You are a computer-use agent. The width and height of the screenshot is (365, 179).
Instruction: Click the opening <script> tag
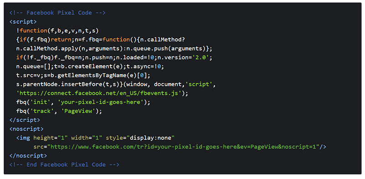pyautogui.click(x=23, y=21)
